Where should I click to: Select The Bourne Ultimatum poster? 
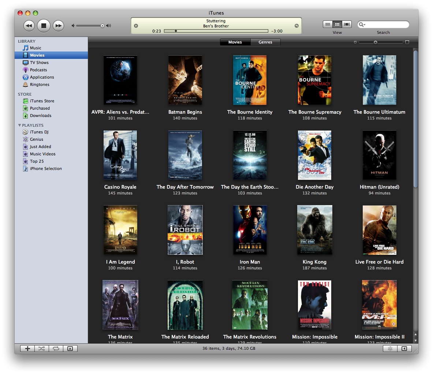coord(380,80)
